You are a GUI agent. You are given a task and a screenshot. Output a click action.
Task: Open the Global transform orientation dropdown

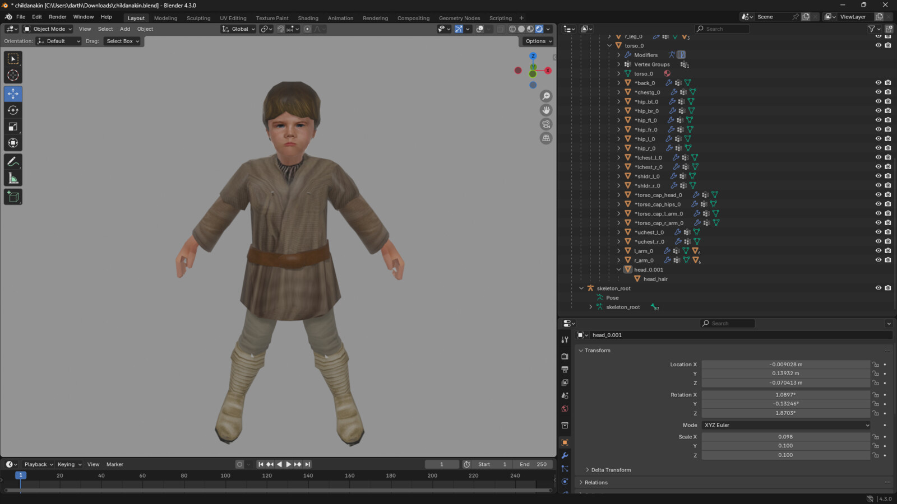pyautogui.click(x=239, y=29)
